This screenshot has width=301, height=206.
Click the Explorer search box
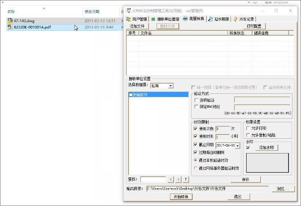point(280,2)
